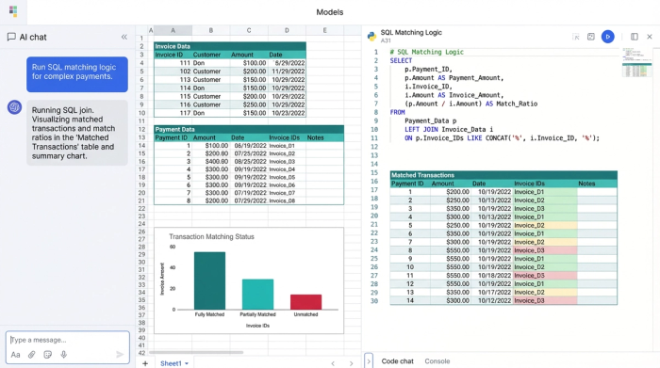Viewport: 660px width, 368px height.
Task: Click the Fully Matched bar in the chart
Action: coord(209,280)
